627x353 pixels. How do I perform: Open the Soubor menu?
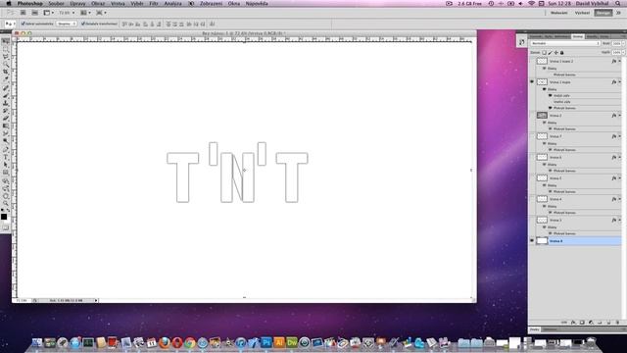coord(56,3)
